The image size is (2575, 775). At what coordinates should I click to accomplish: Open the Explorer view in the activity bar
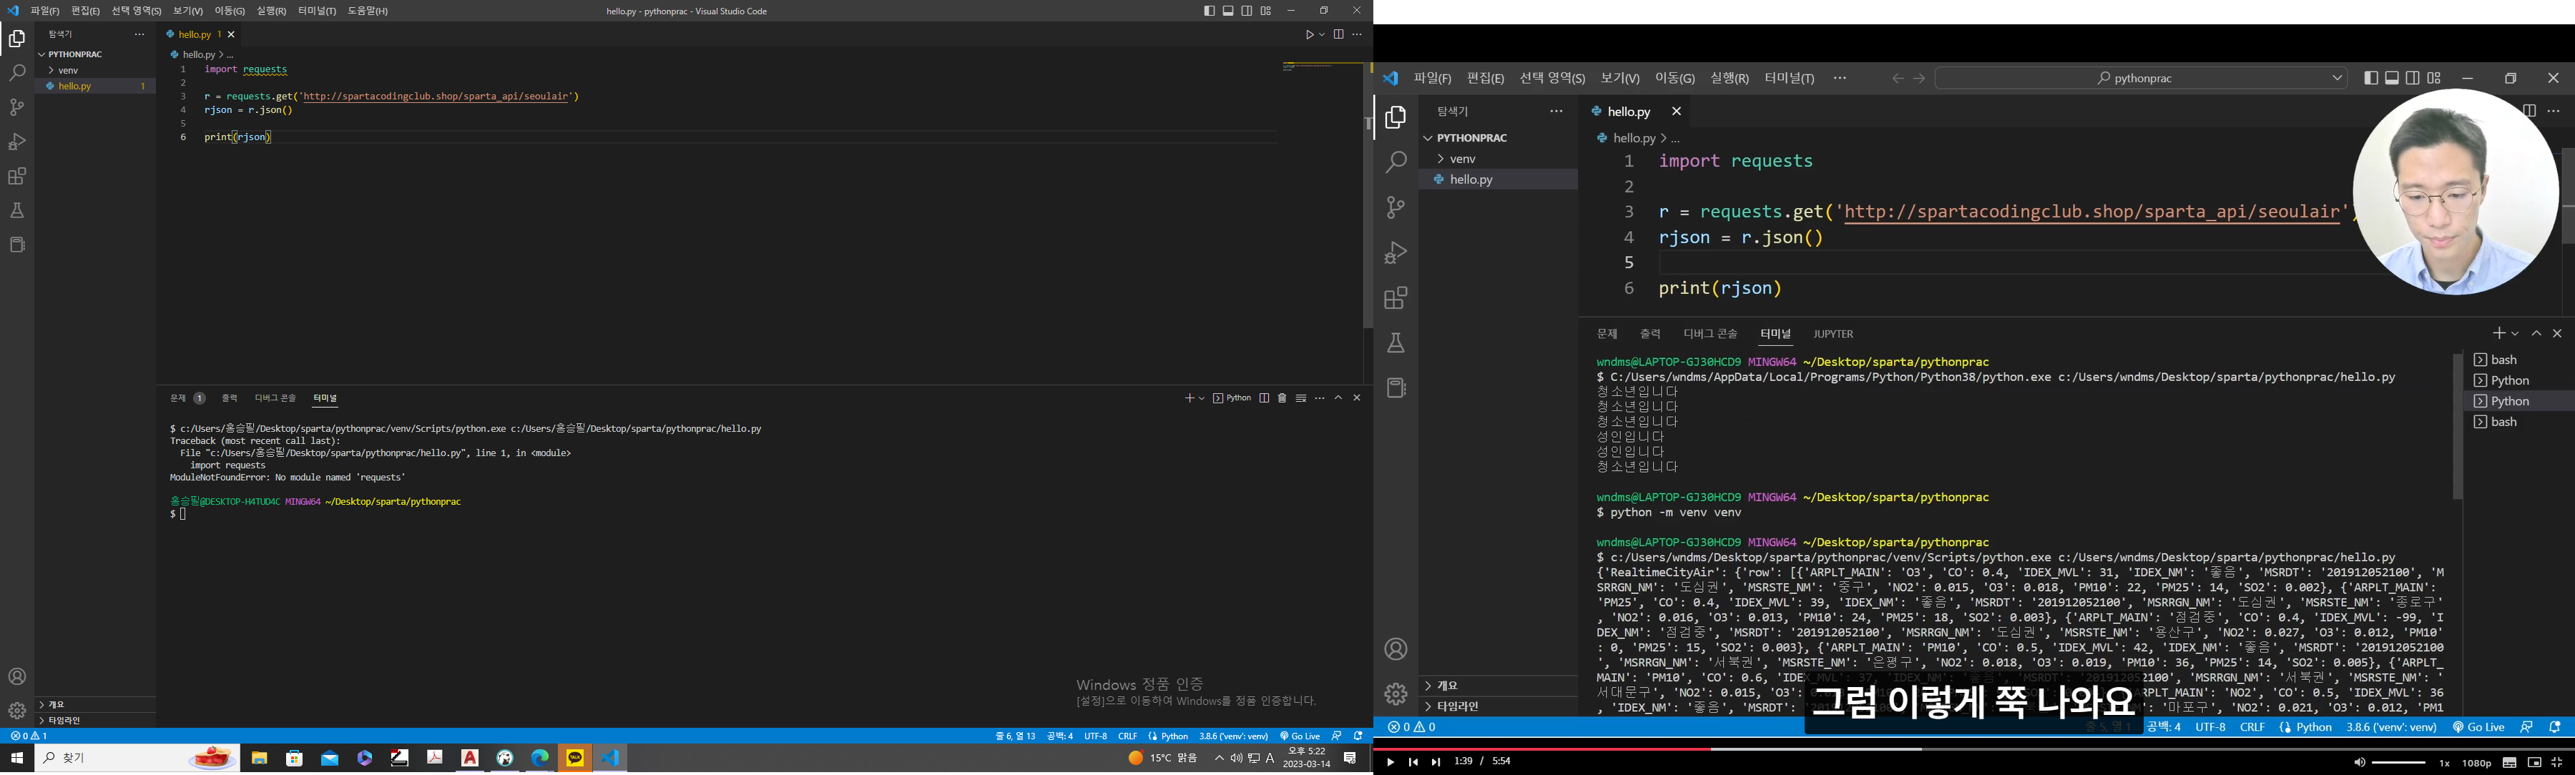pos(17,39)
